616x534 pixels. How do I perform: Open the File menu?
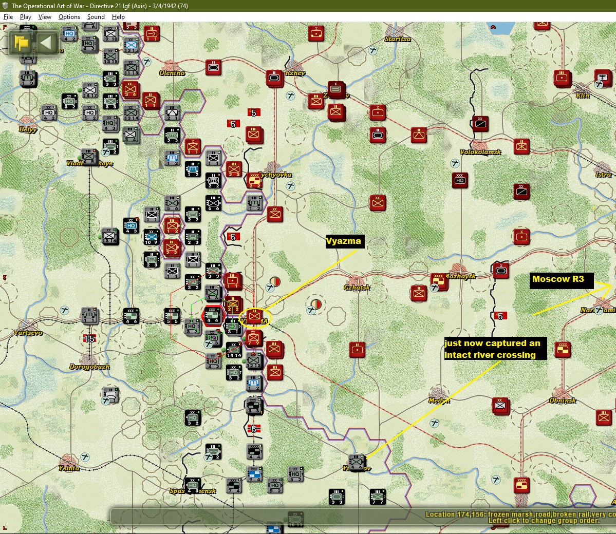8,17
